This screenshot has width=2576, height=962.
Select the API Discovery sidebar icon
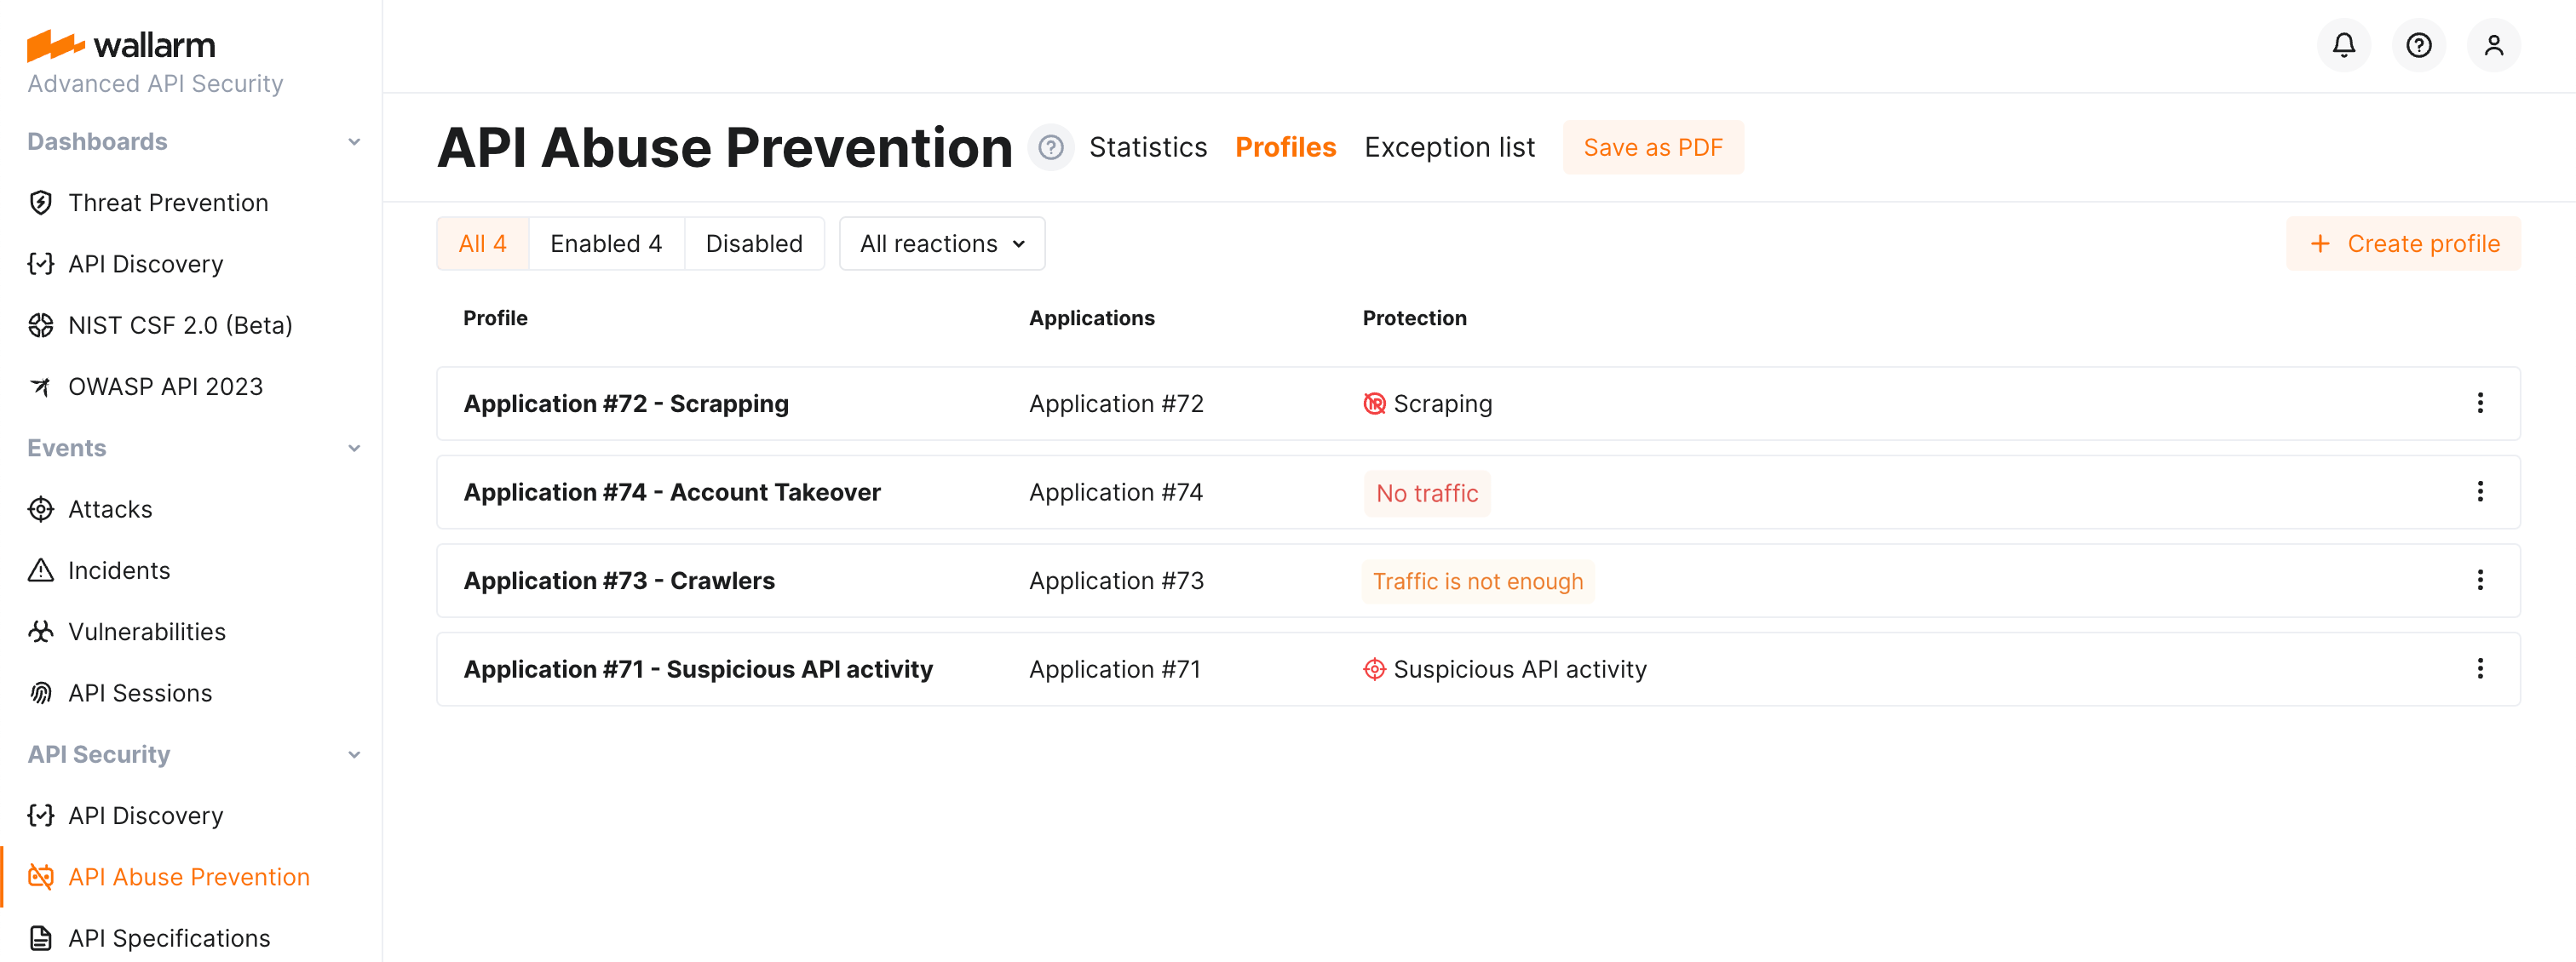pyautogui.click(x=40, y=264)
